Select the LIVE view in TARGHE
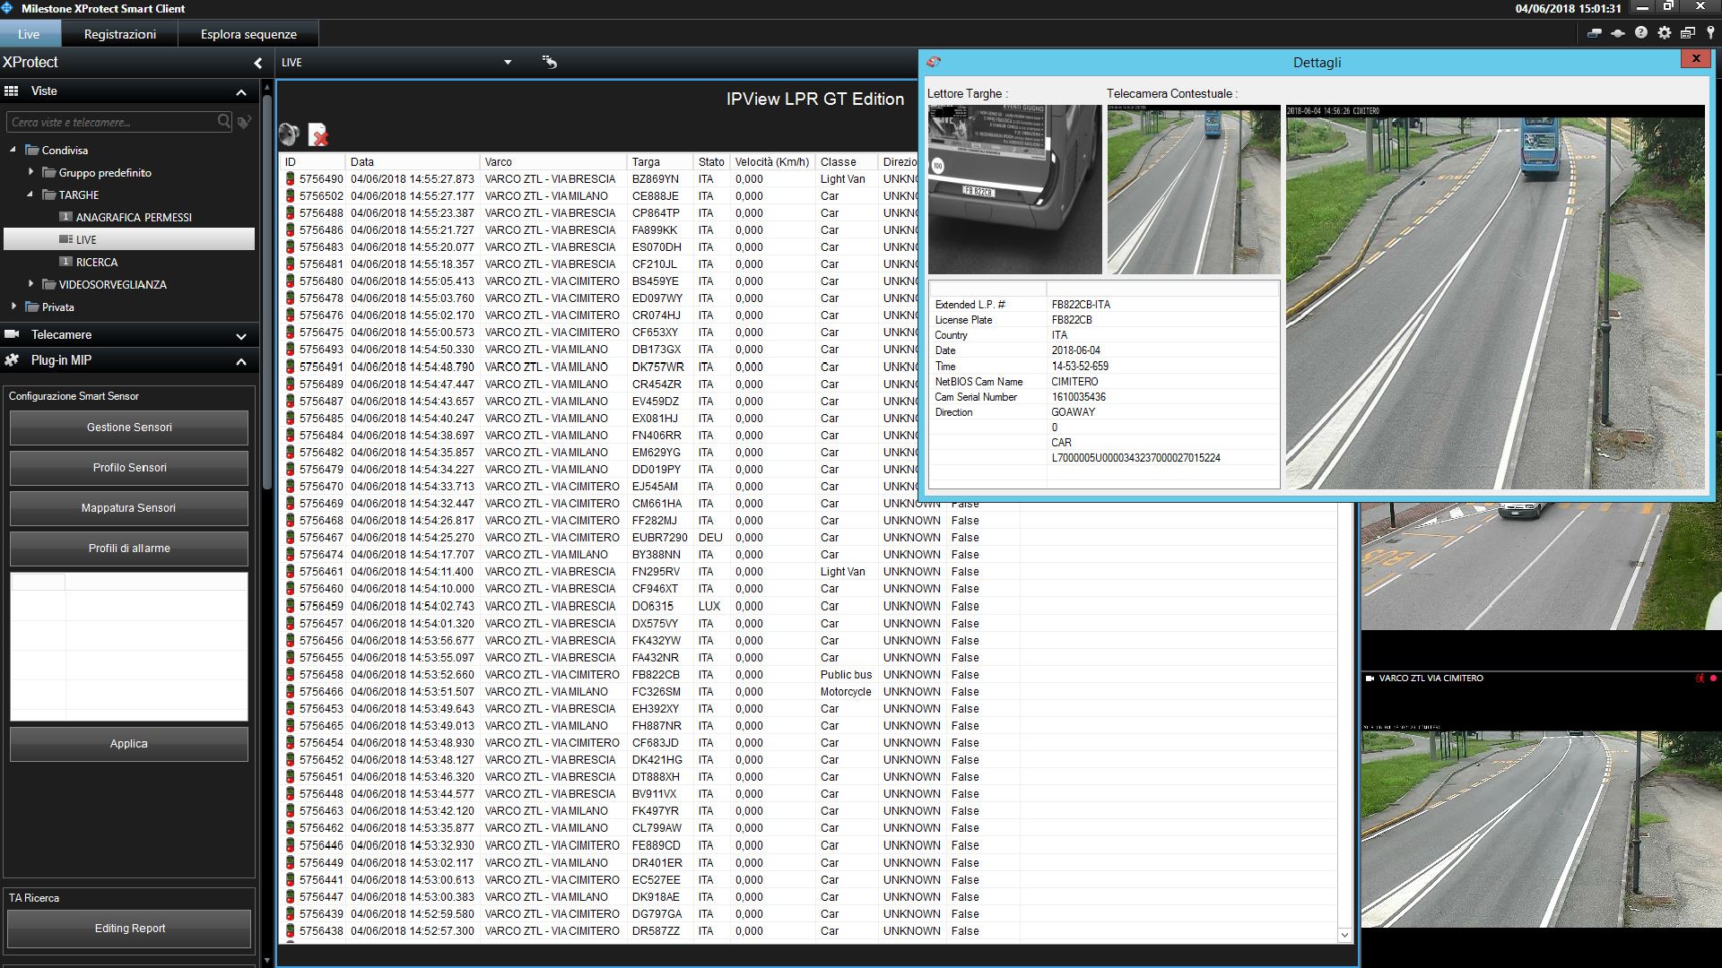 pos(129,239)
